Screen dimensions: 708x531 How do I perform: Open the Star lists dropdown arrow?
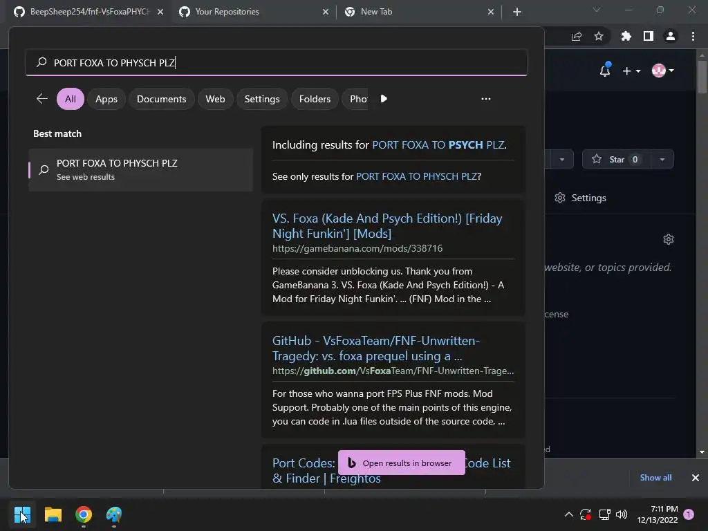[662, 160]
